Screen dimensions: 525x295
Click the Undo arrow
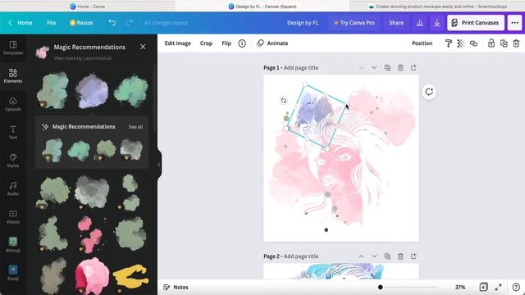[x=112, y=23]
